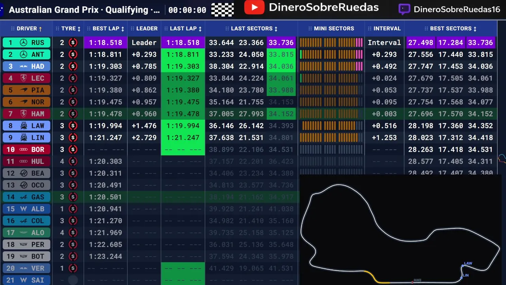
Task: Open the DineroSobreRuedas YouTube channel name
Action: pyautogui.click(x=324, y=8)
